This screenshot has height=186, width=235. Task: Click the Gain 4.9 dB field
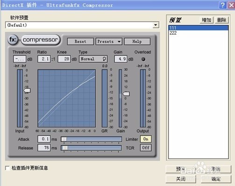pyautogui.click(x=121, y=59)
